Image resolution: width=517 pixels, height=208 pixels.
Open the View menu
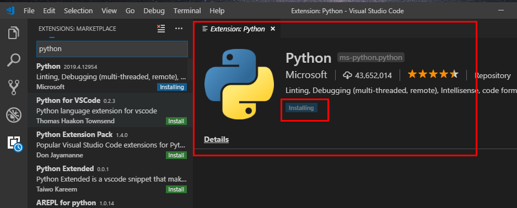pyautogui.click(x=109, y=11)
